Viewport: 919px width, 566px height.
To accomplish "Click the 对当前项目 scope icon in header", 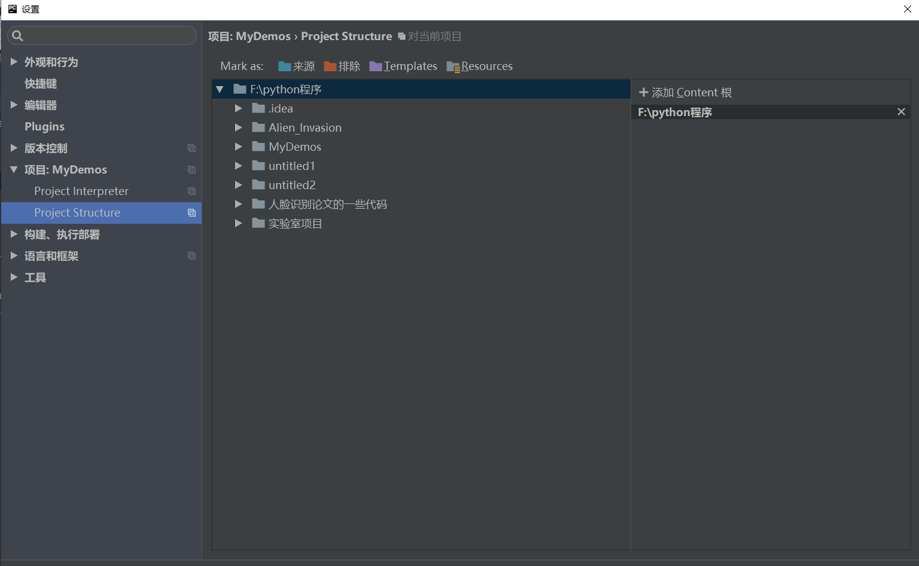I will click(x=401, y=36).
